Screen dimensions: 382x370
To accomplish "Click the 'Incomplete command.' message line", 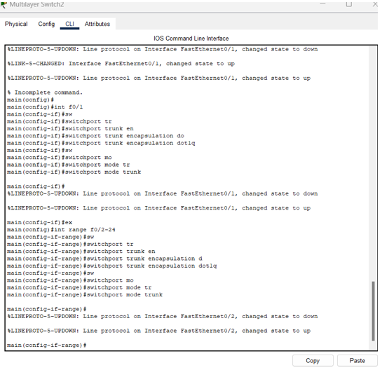I will point(45,92).
